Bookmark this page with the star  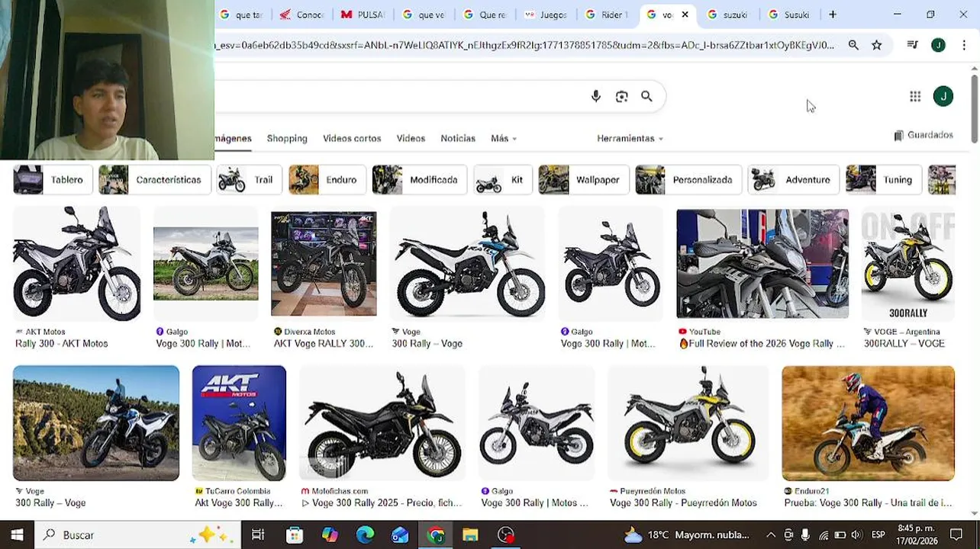click(877, 45)
